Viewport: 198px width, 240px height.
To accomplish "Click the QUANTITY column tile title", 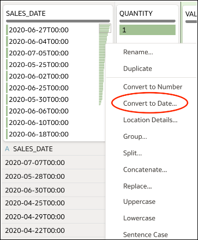I will (x=136, y=14).
